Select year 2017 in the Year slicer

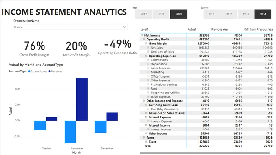144,14
